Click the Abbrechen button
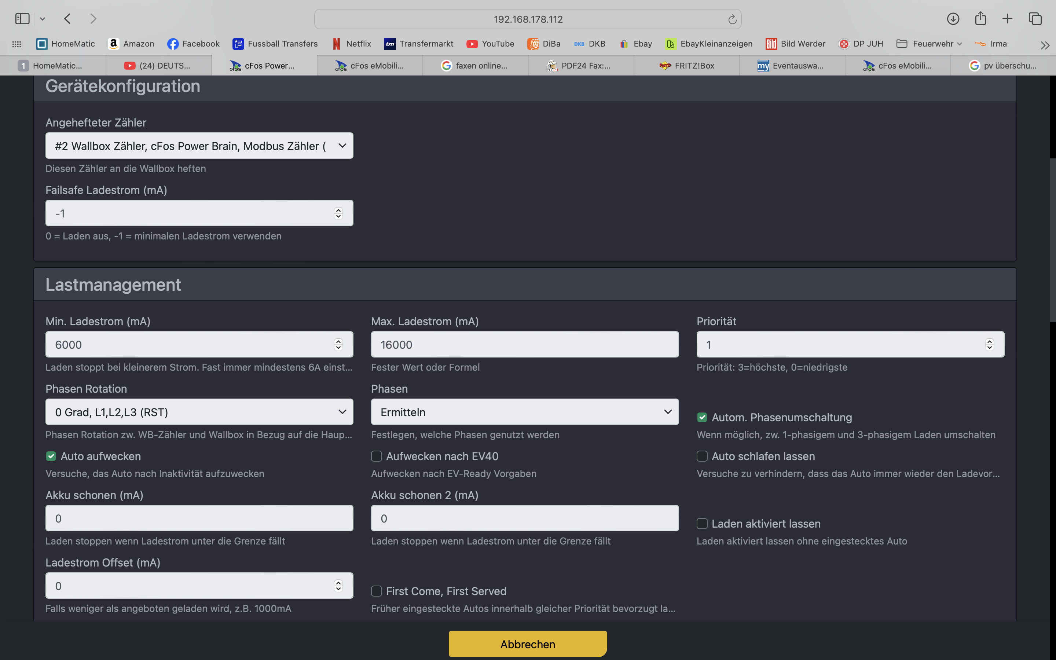1056x660 pixels. (x=528, y=644)
